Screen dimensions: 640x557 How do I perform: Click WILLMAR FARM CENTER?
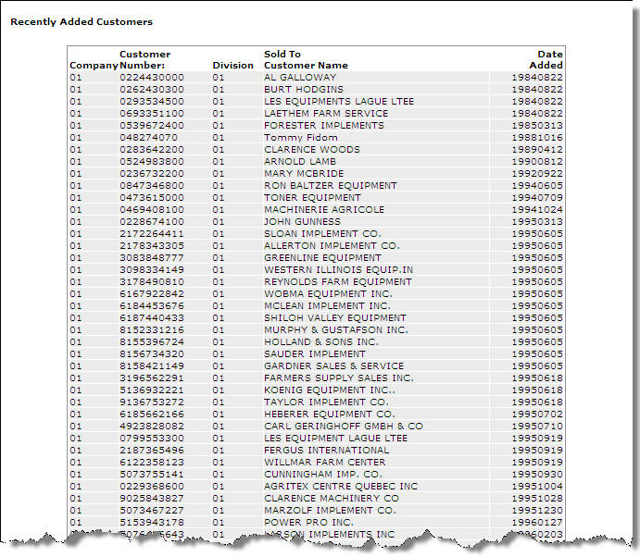pyautogui.click(x=324, y=462)
